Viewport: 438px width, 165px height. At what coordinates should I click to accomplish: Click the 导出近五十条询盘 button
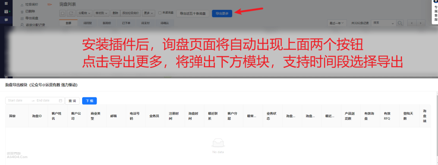[x=193, y=13]
